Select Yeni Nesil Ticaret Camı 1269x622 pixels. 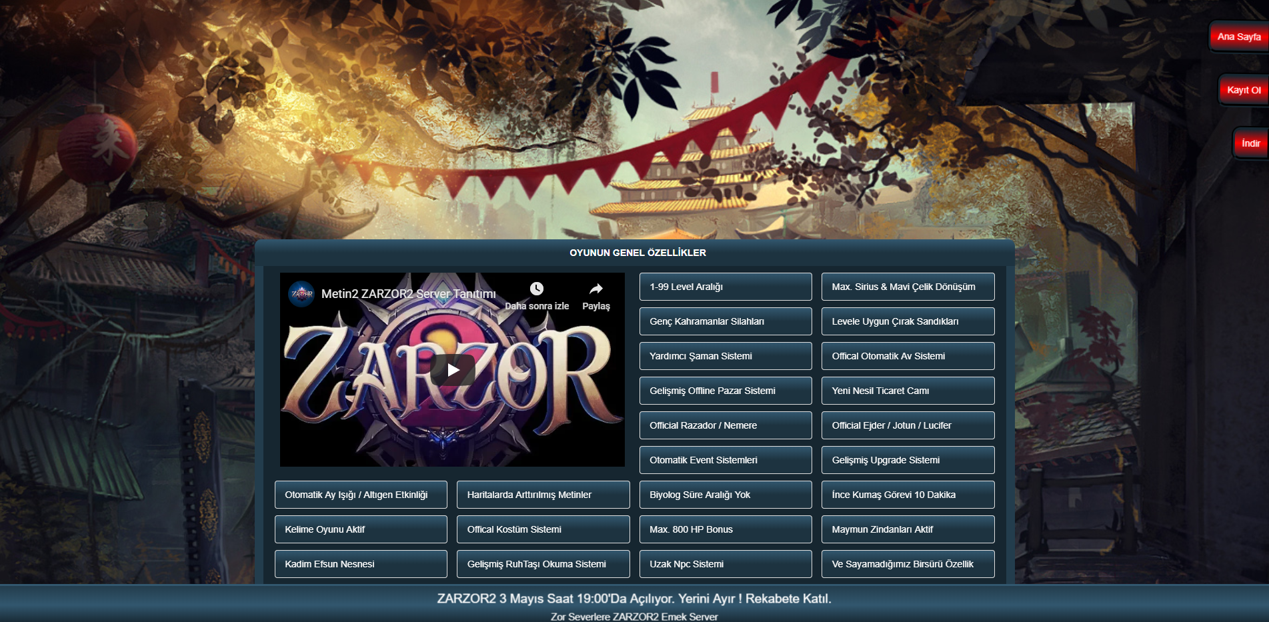point(907,391)
